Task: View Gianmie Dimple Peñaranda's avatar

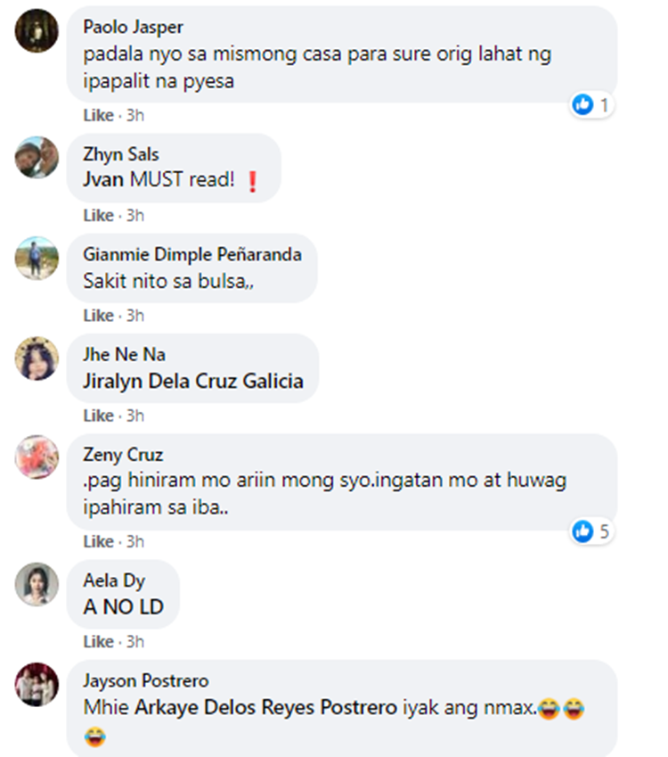Action: coord(37,258)
